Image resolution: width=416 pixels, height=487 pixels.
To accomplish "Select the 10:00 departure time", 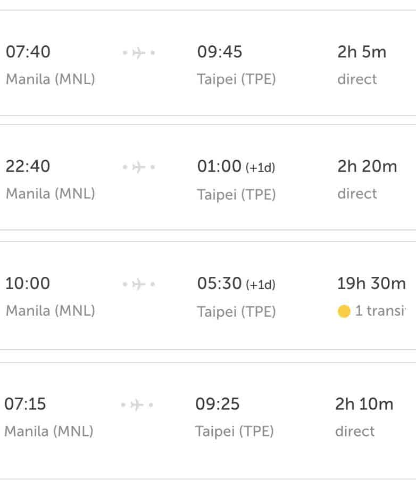I will point(28,284).
